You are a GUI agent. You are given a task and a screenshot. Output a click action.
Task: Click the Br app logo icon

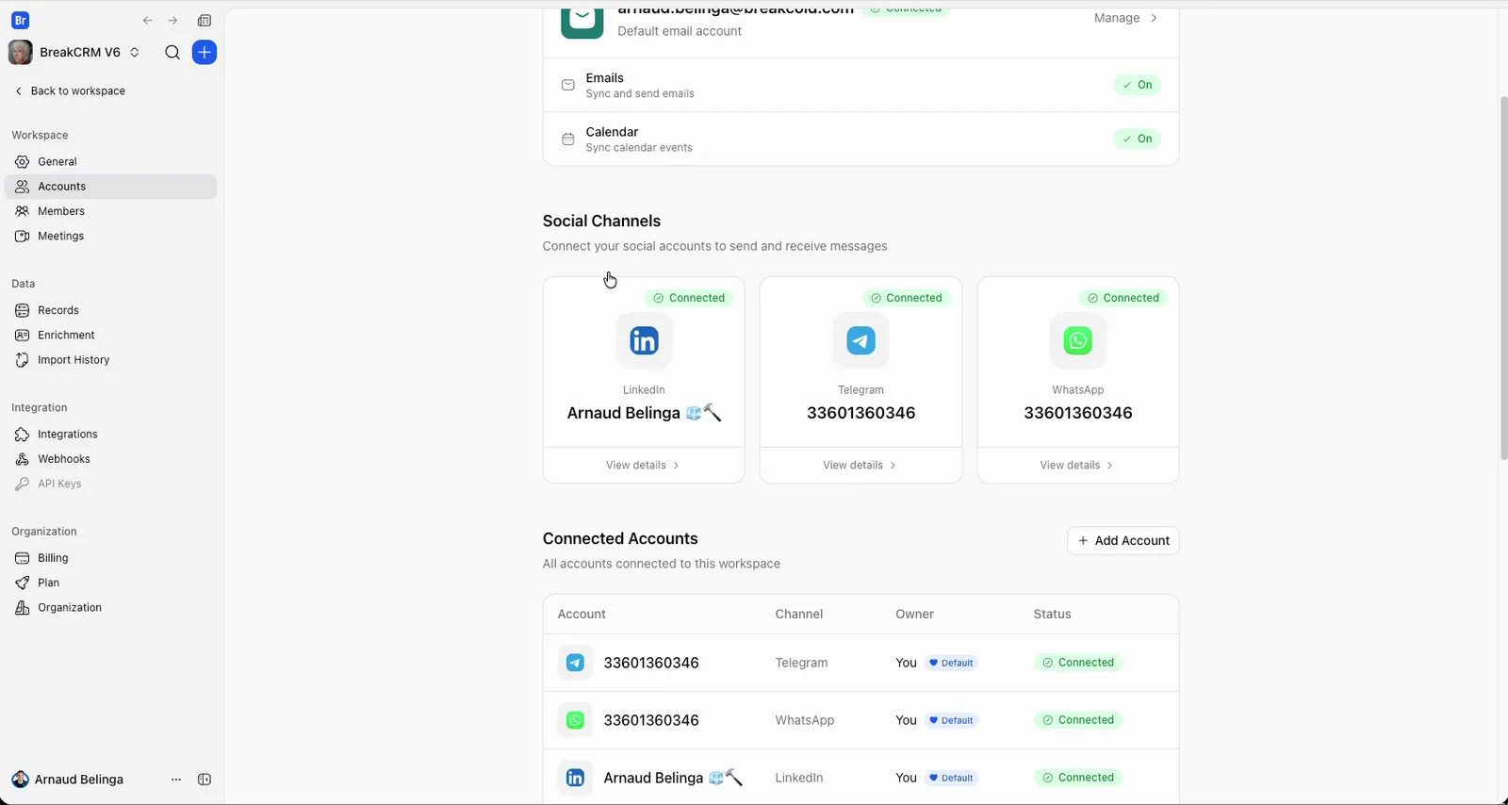click(20, 20)
